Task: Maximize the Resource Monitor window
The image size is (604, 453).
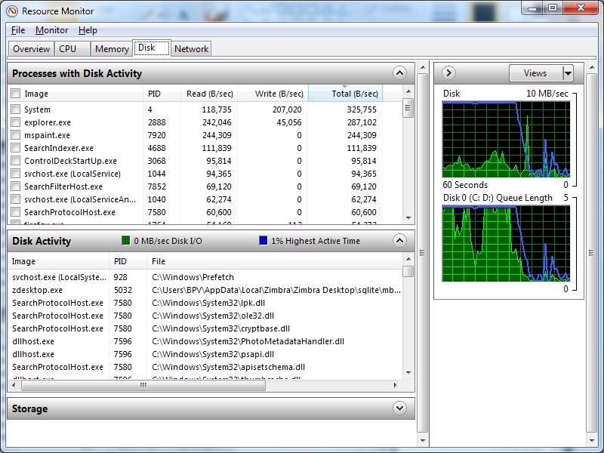Action: click(x=553, y=8)
